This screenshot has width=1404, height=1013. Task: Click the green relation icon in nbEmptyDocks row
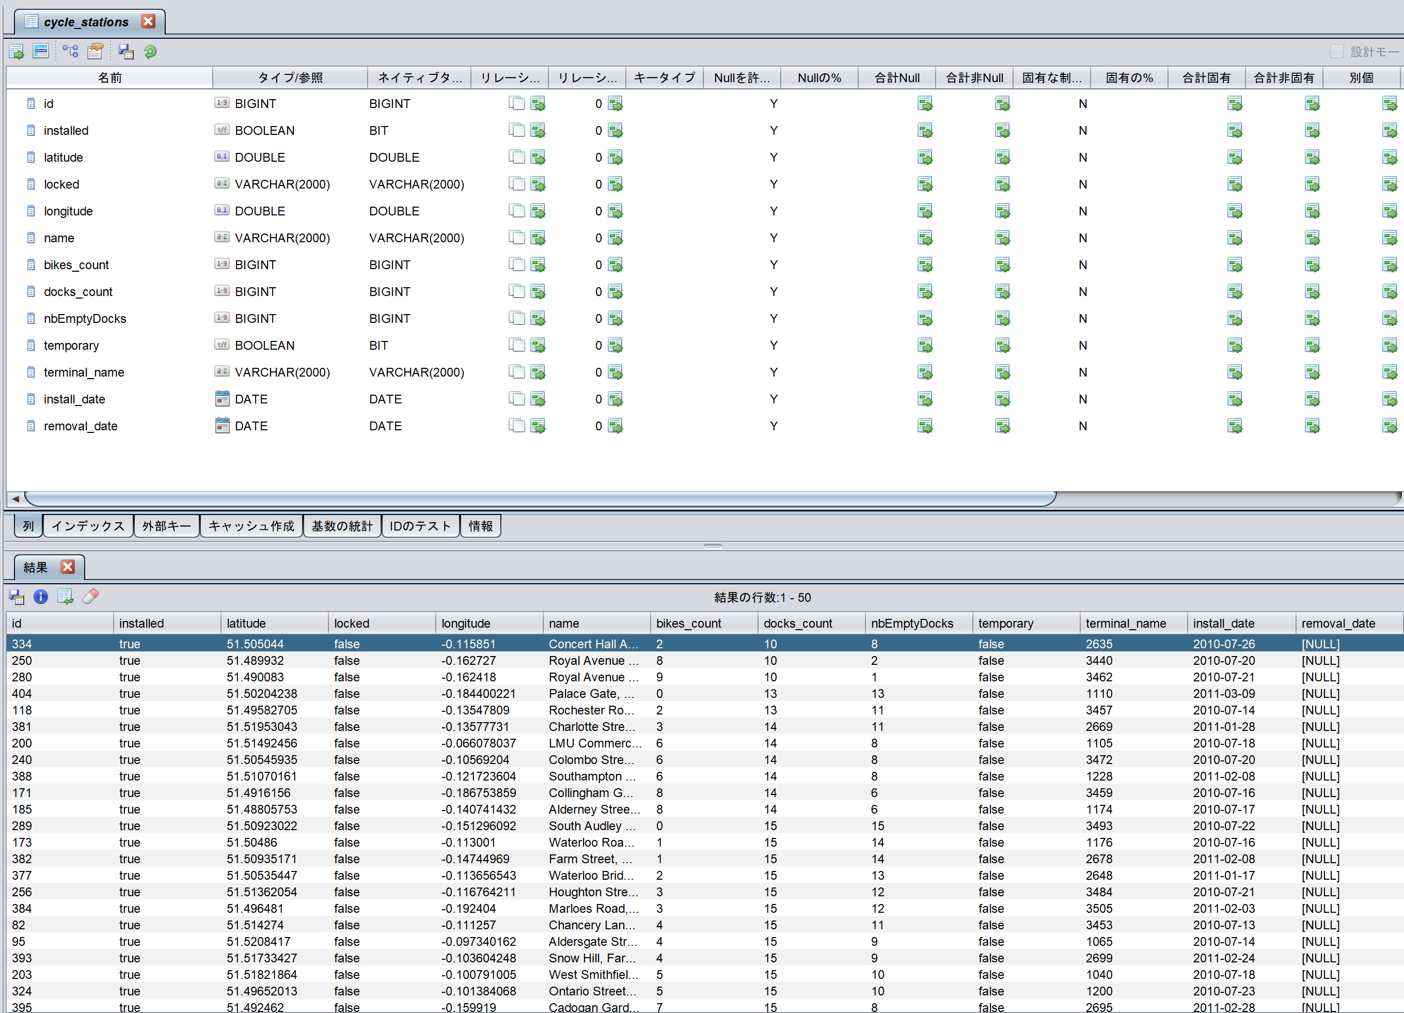[538, 318]
